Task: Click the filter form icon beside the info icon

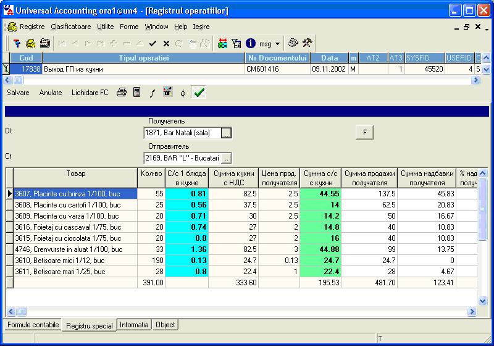Action: [x=237, y=43]
